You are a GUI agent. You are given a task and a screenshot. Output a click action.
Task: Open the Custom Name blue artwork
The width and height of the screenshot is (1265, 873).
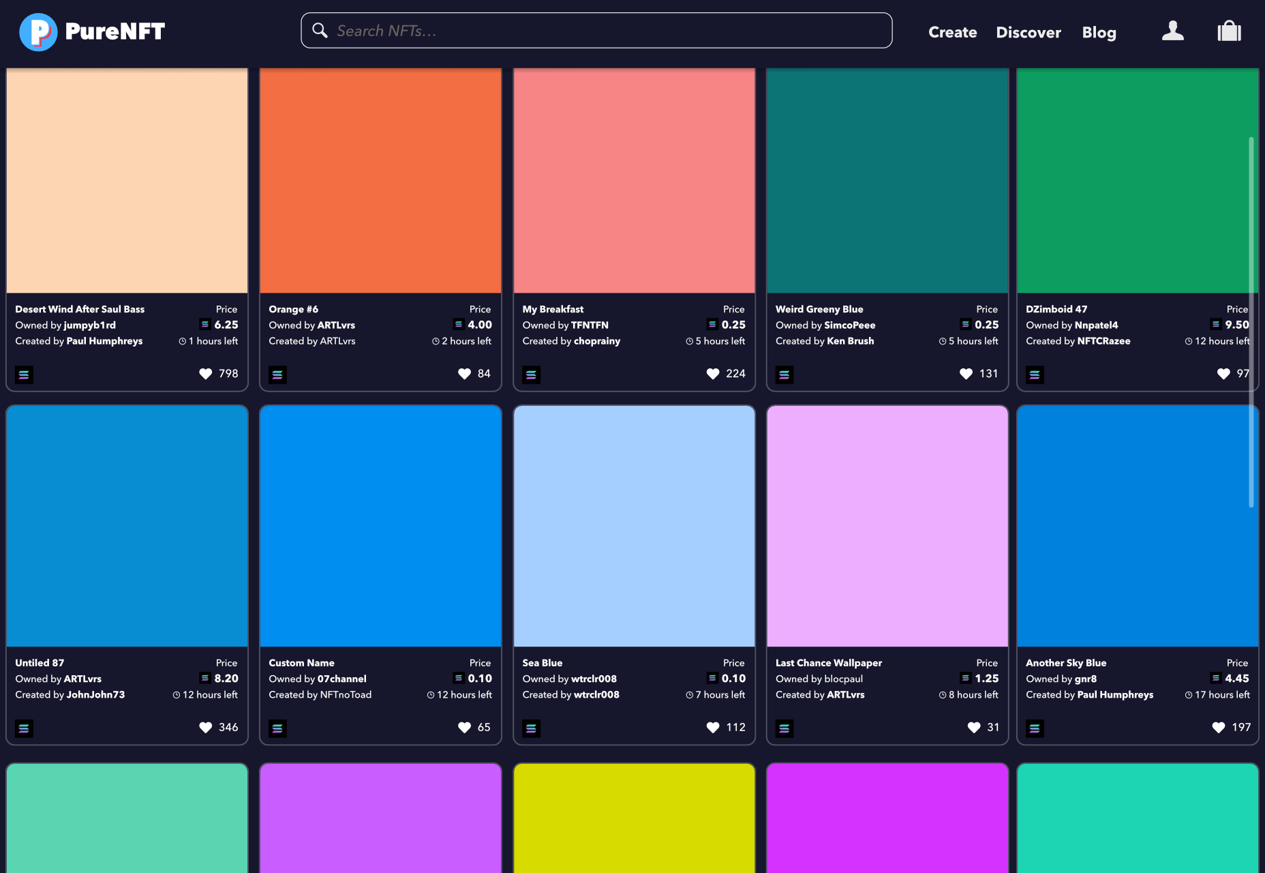[x=380, y=526]
